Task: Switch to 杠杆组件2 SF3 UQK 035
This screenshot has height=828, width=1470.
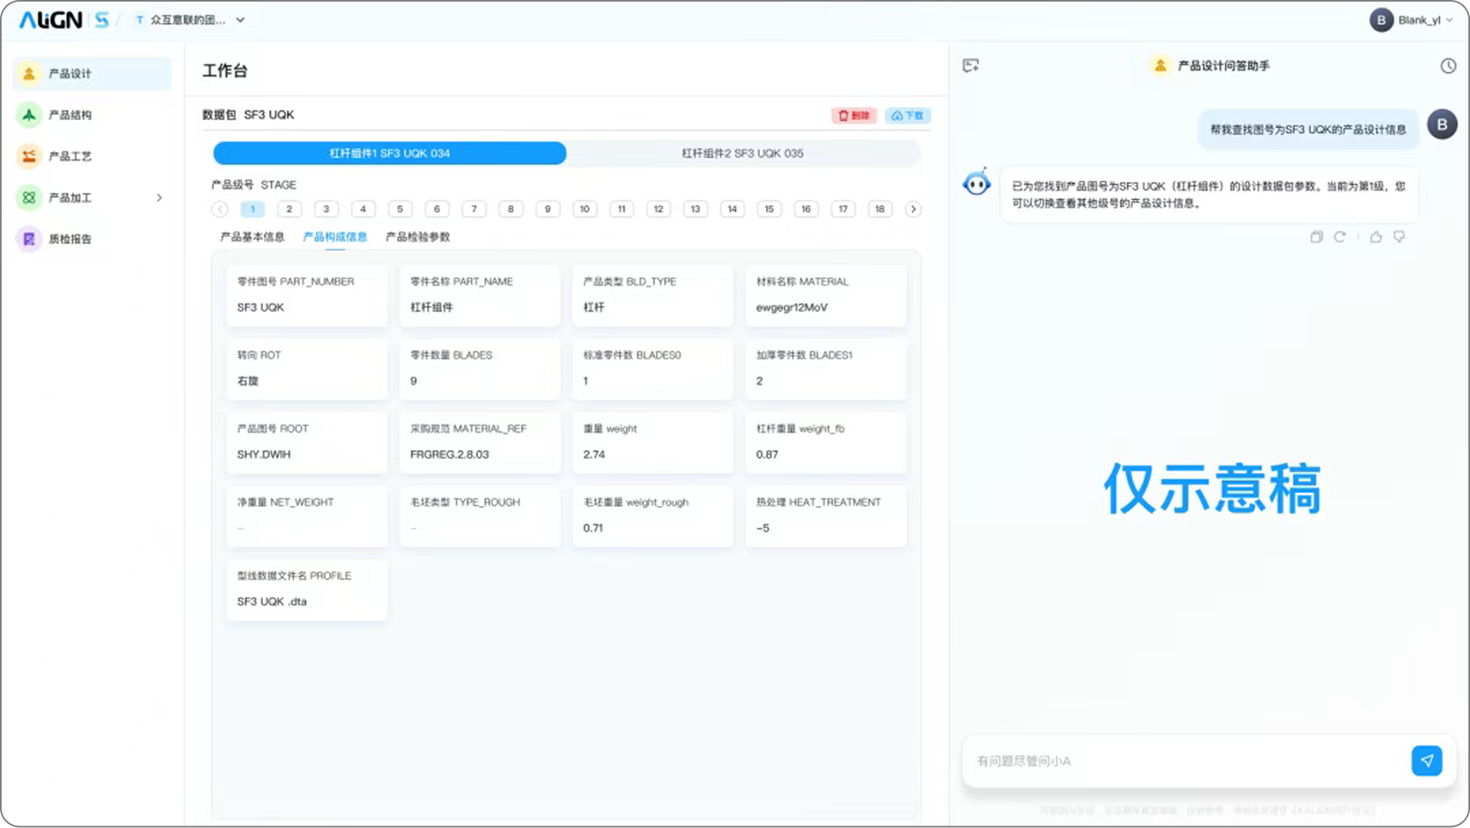Action: [x=742, y=154]
